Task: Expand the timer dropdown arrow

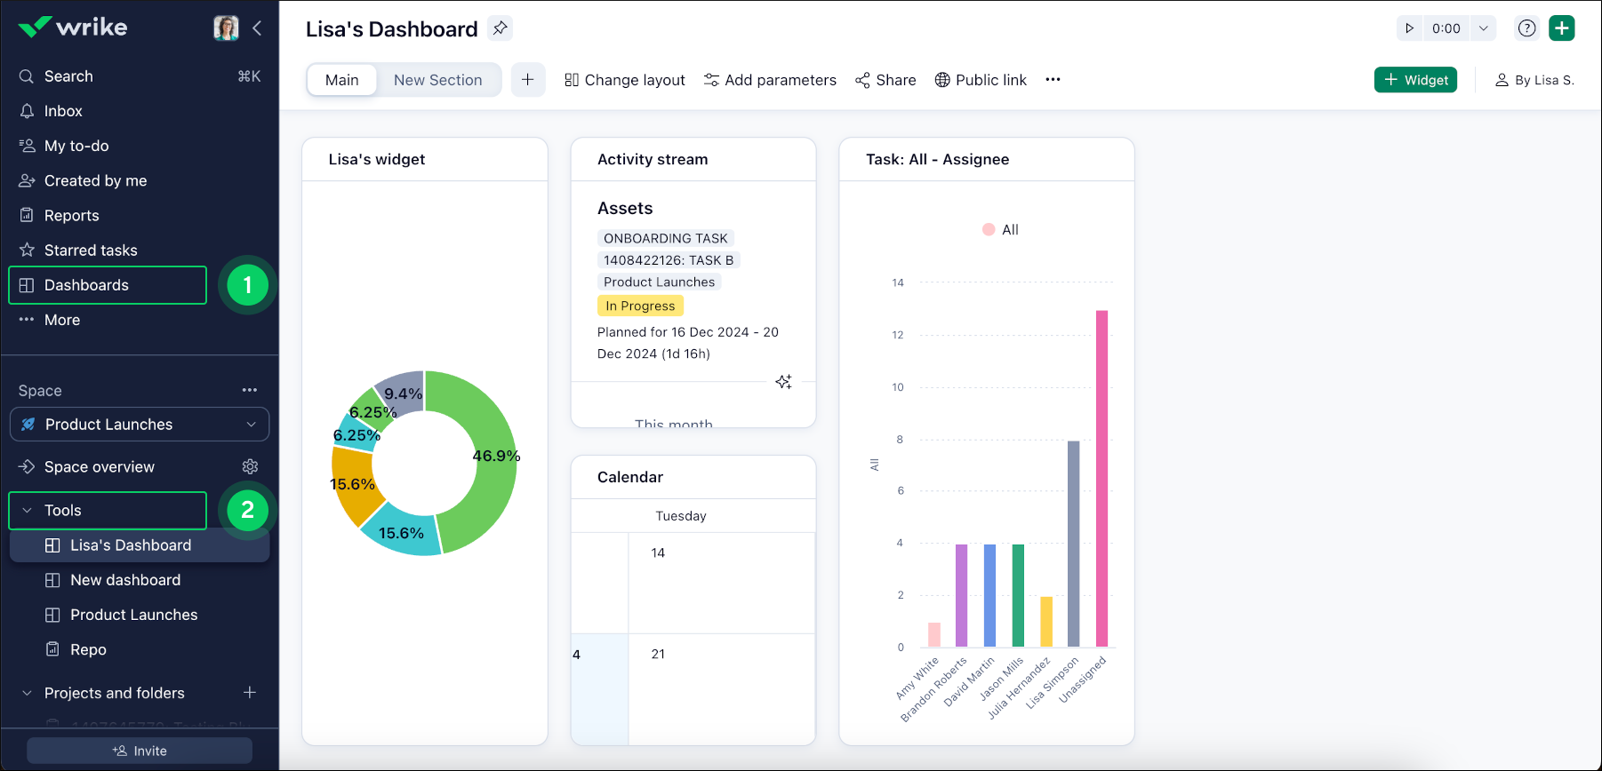Action: coord(1483,28)
